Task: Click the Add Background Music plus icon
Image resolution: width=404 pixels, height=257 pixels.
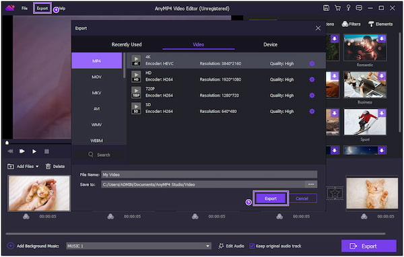Action: click(x=11, y=246)
